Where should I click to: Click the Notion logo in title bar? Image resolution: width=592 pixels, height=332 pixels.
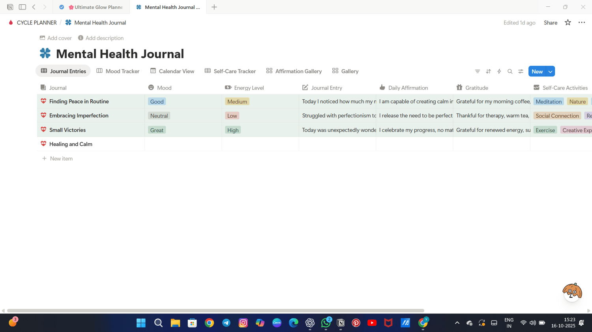pos(10,7)
